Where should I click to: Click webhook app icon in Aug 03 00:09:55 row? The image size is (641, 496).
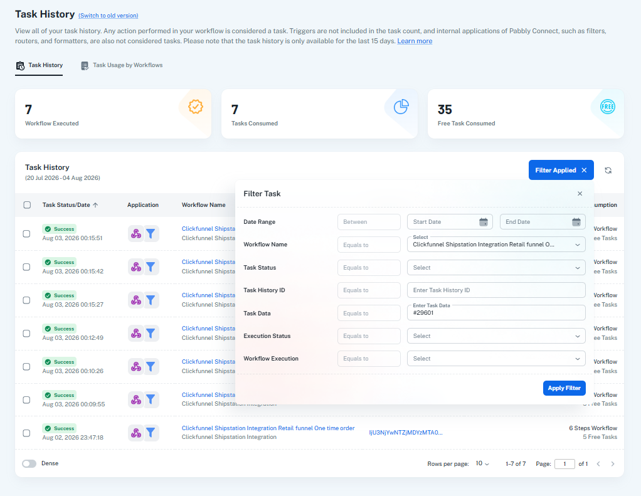[x=135, y=399]
